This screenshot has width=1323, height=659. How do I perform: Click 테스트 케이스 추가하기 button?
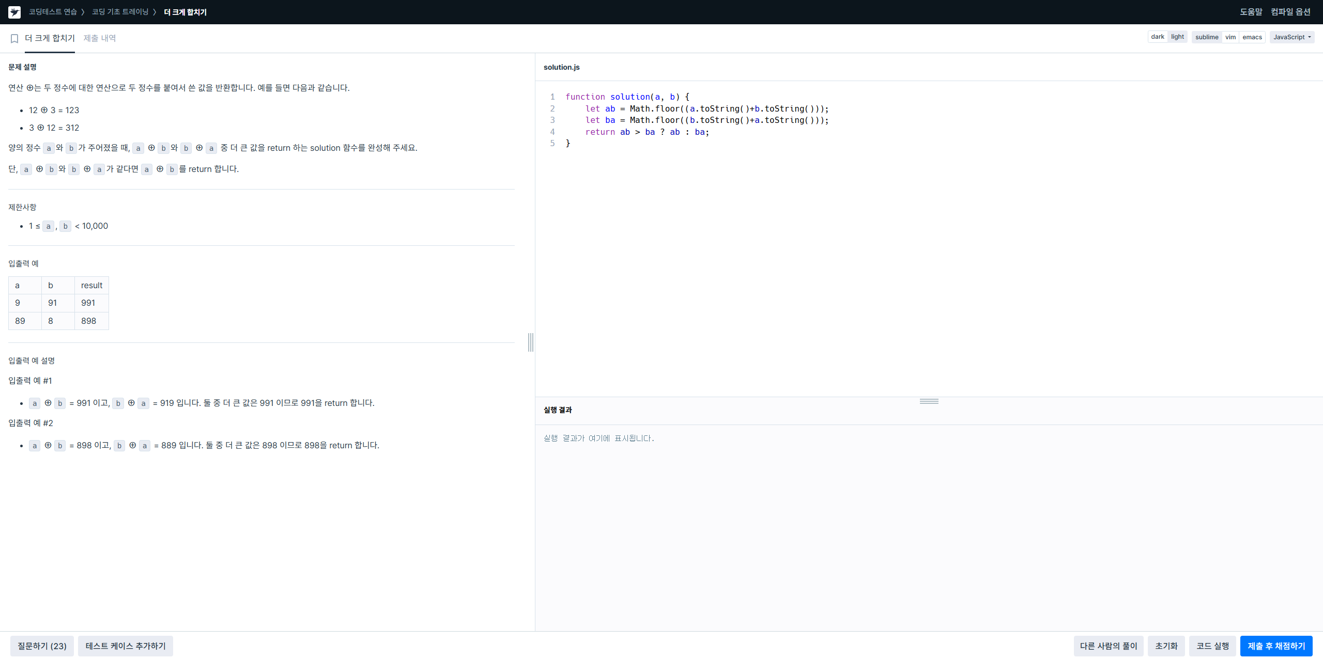click(x=126, y=646)
